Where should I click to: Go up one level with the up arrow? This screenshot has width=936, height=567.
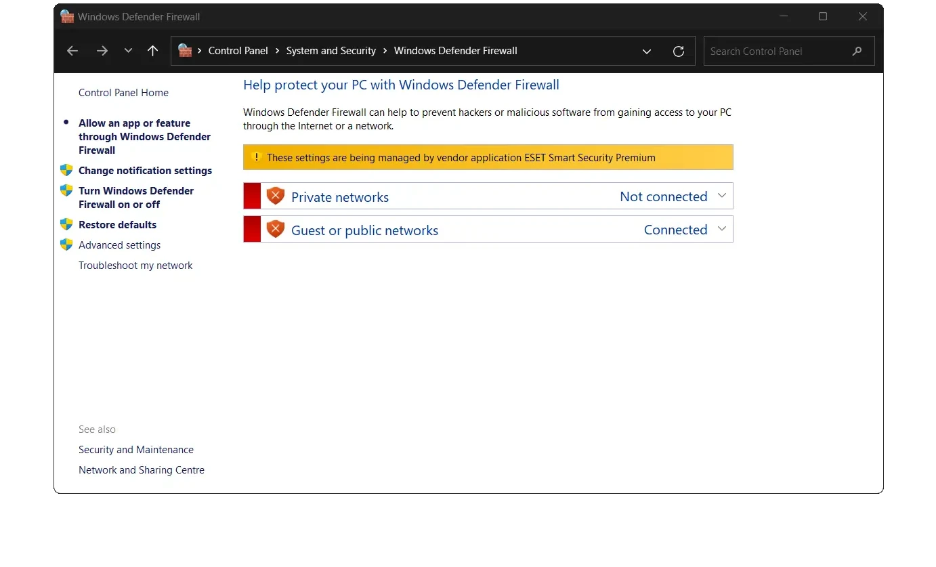coord(152,51)
